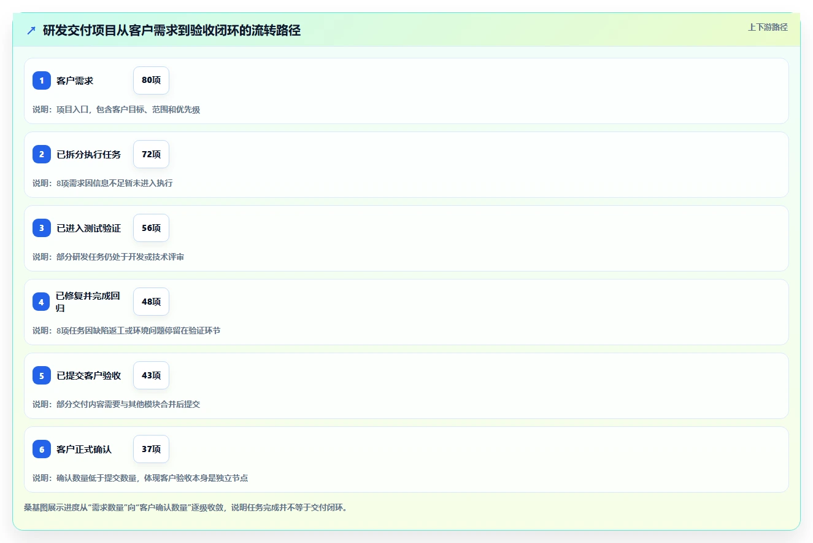Click step number badge 5
The height and width of the screenshot is (543, 813).
click(x=42, y=375)
